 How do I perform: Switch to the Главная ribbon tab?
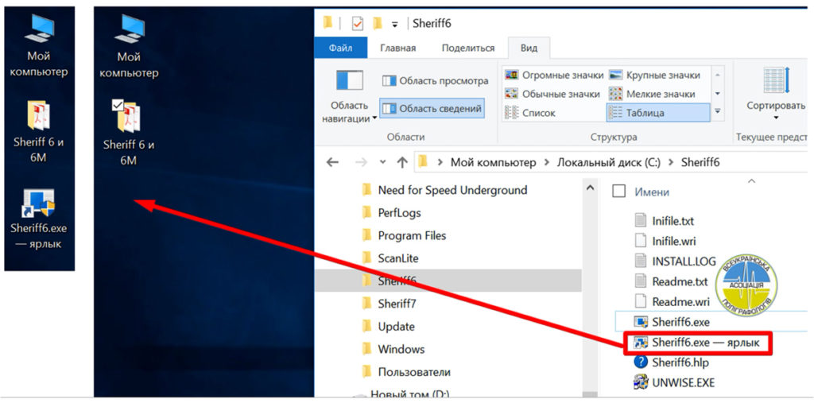[397, 48]
